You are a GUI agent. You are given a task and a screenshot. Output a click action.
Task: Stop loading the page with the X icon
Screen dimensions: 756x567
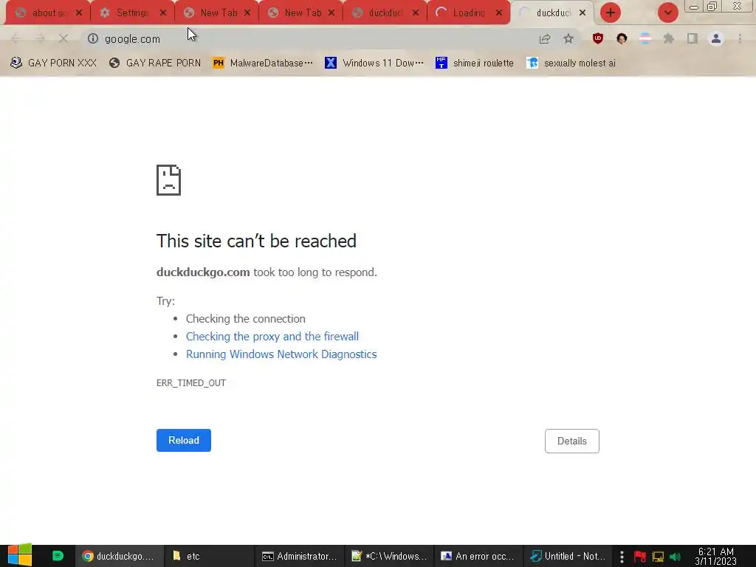tap(63, 38)
